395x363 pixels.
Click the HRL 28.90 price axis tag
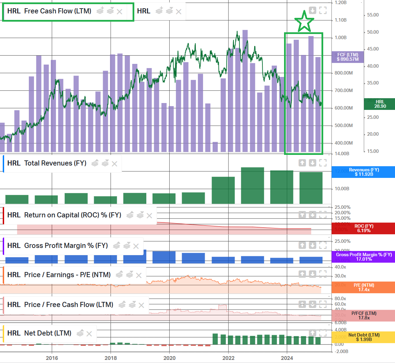coord(380,104)
